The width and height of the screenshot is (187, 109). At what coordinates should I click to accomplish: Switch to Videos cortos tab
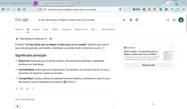[x=81, y=29]
